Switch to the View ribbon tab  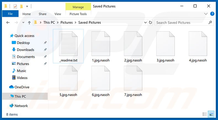click(x=58, y=14)
